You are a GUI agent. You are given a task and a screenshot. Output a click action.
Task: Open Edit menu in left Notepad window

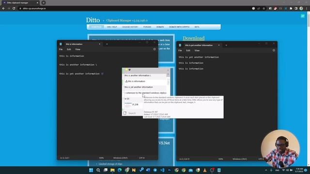point(69,49)
